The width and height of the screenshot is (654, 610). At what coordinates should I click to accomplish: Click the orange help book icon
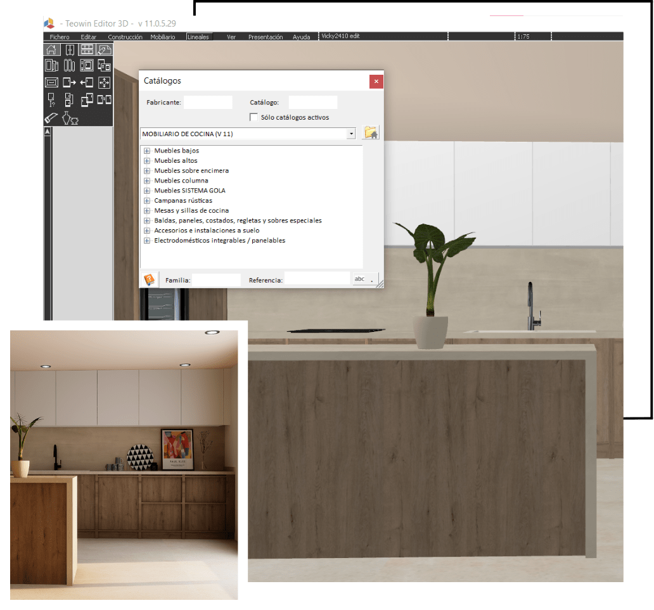(149, 279)
